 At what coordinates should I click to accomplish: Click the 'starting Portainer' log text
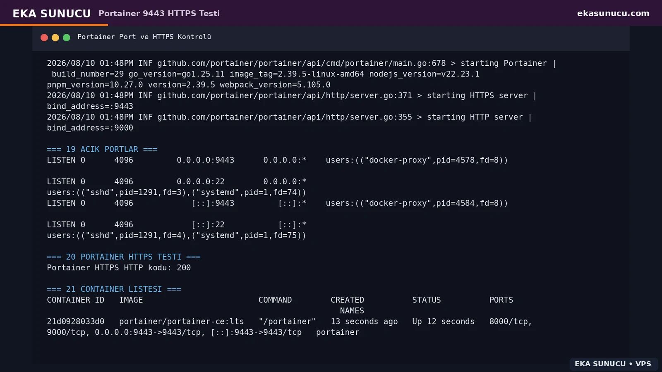(504, 63)
